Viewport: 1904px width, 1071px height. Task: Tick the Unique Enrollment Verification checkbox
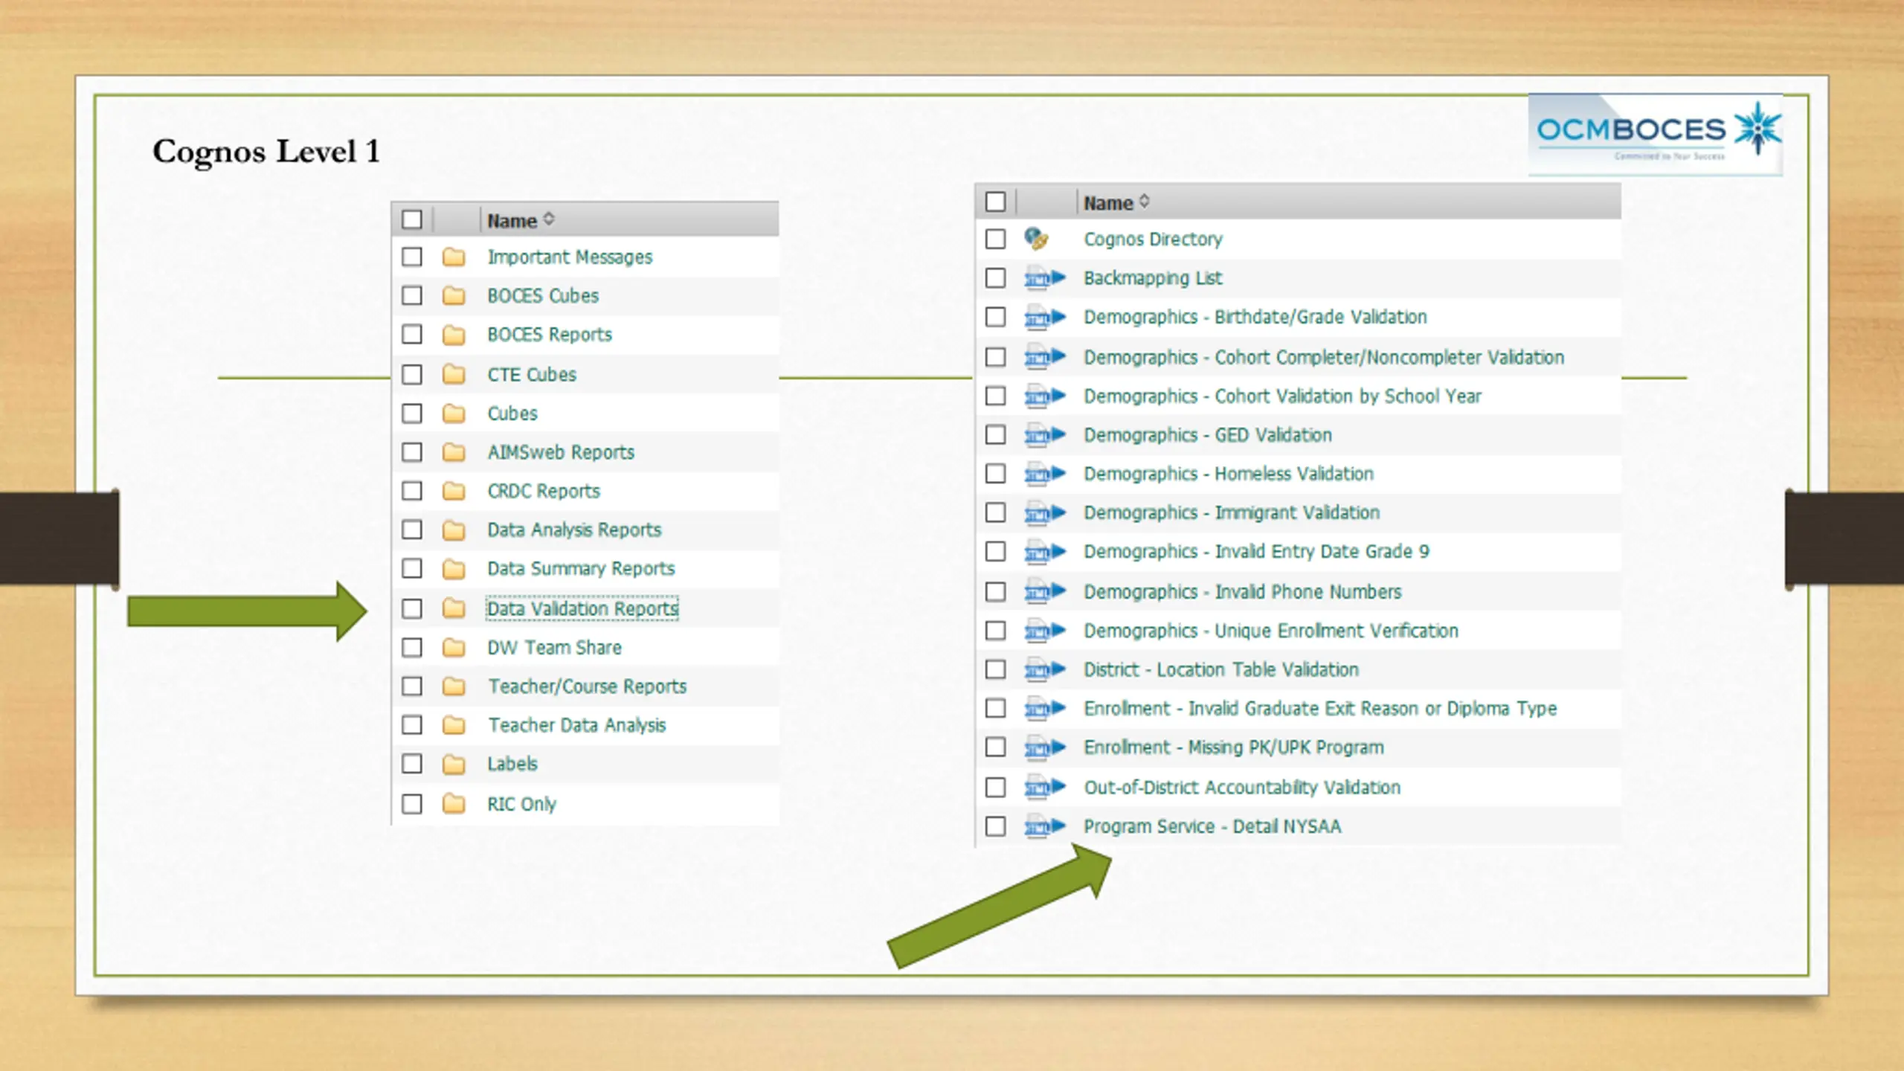pyautogui.click(x=995, y=631)
